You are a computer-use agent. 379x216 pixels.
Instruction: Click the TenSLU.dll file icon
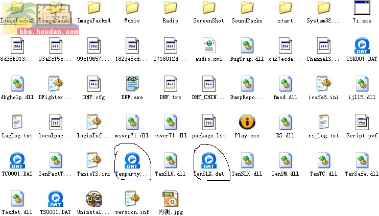point(171,160)
